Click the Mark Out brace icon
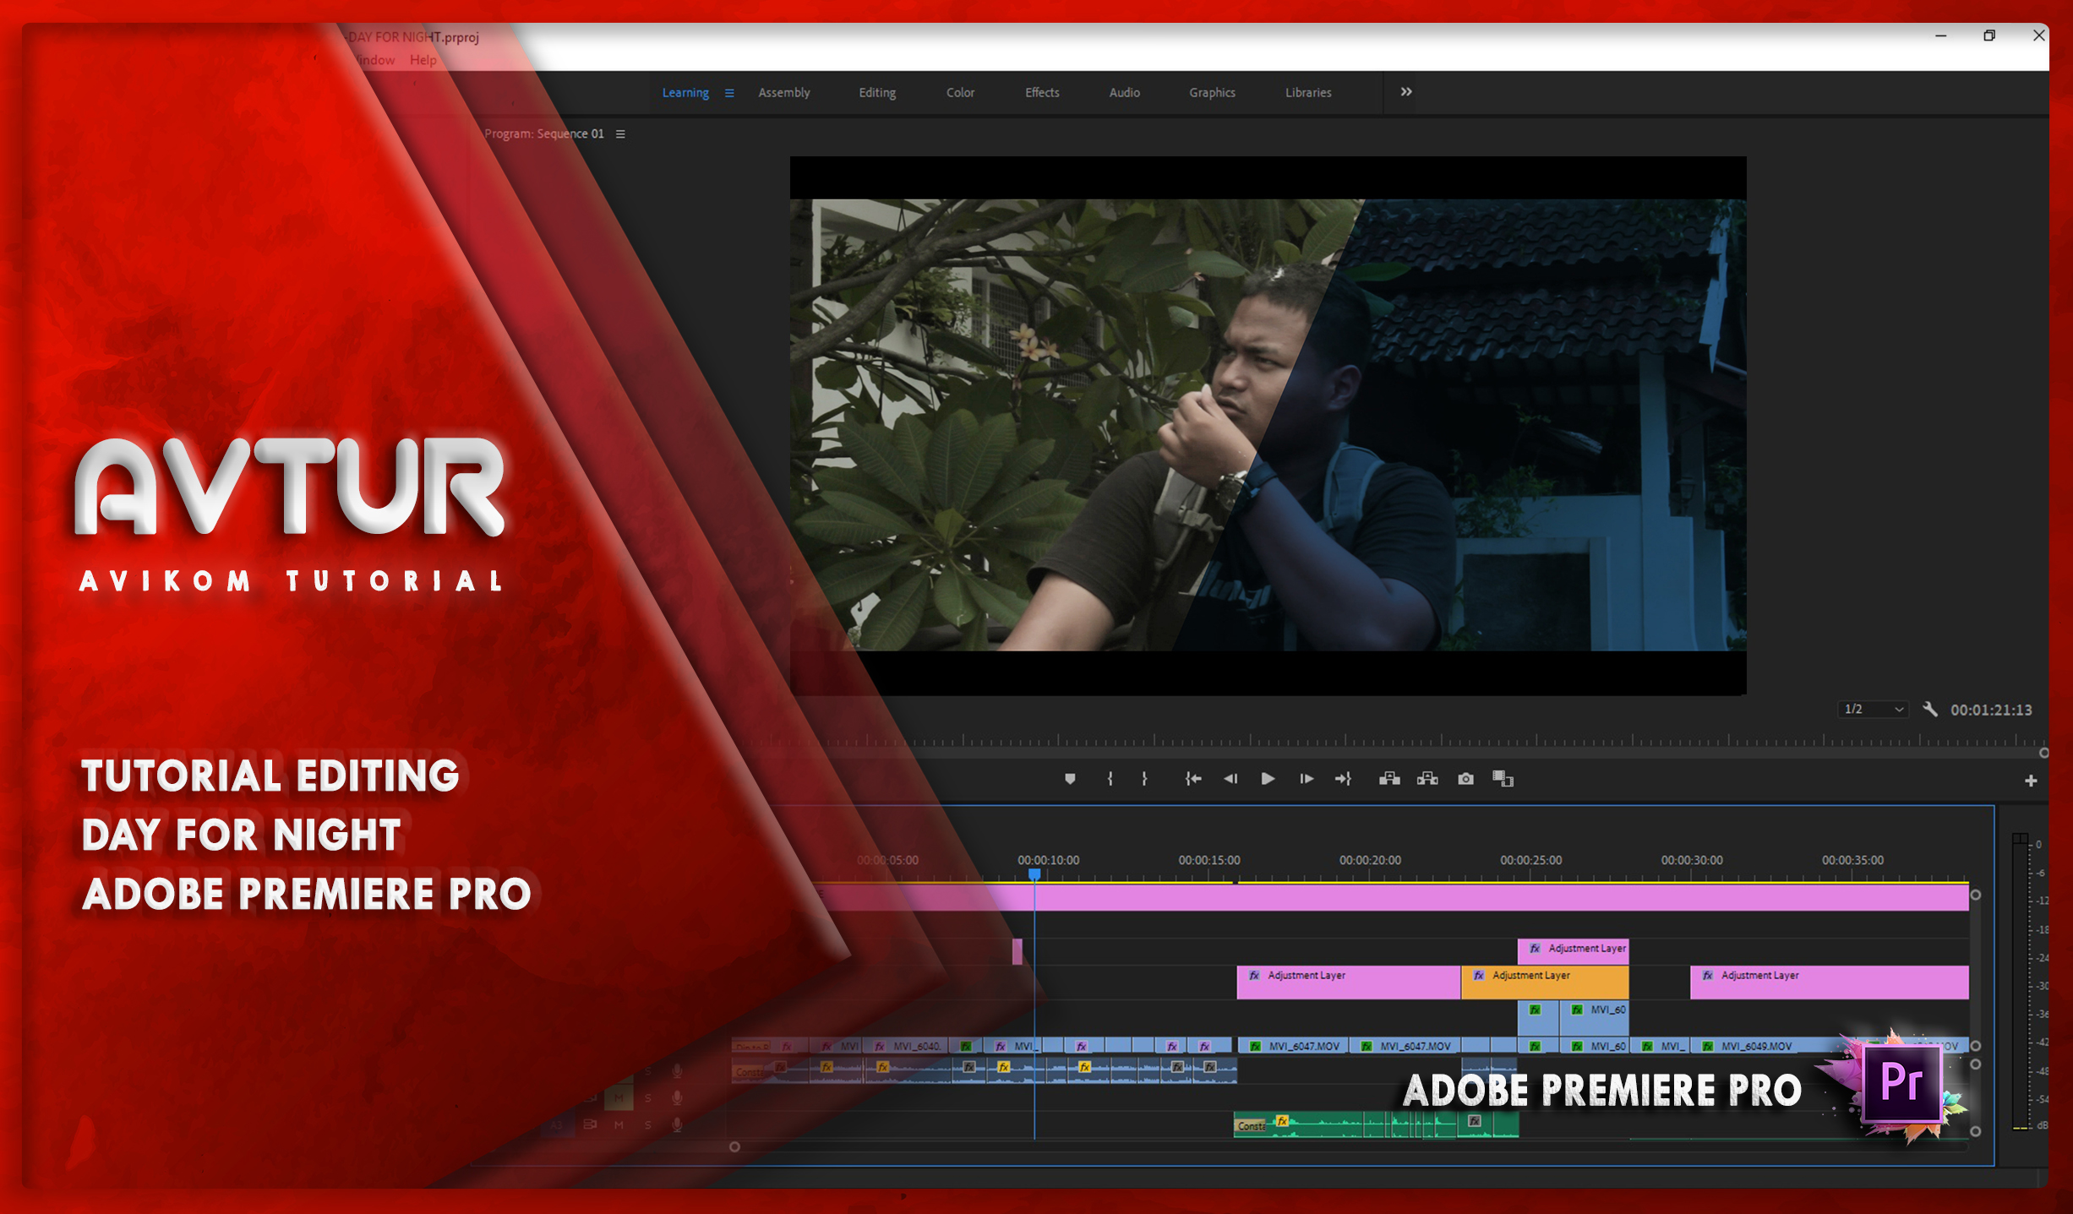Image resolution: width=2073 pixels, height=1214 pixels. click(x=1144, y=779)
